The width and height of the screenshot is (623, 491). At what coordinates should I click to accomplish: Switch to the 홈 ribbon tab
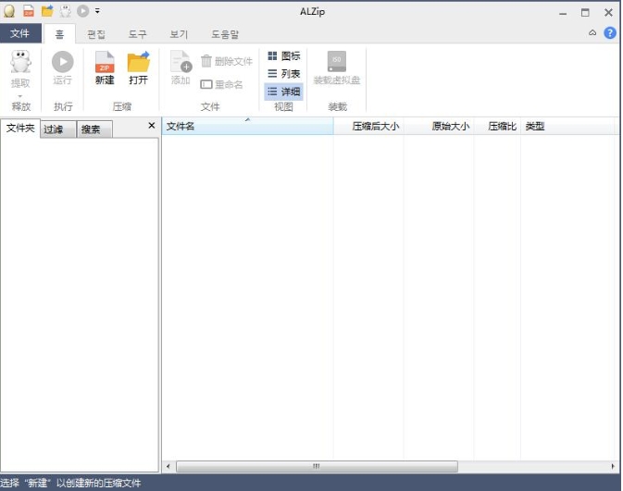point(59,34)
